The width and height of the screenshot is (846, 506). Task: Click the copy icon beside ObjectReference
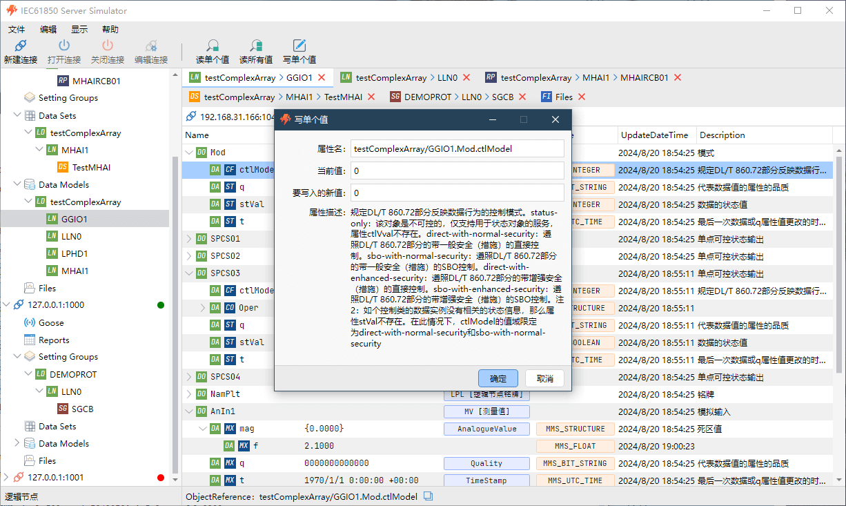(428, 496)
